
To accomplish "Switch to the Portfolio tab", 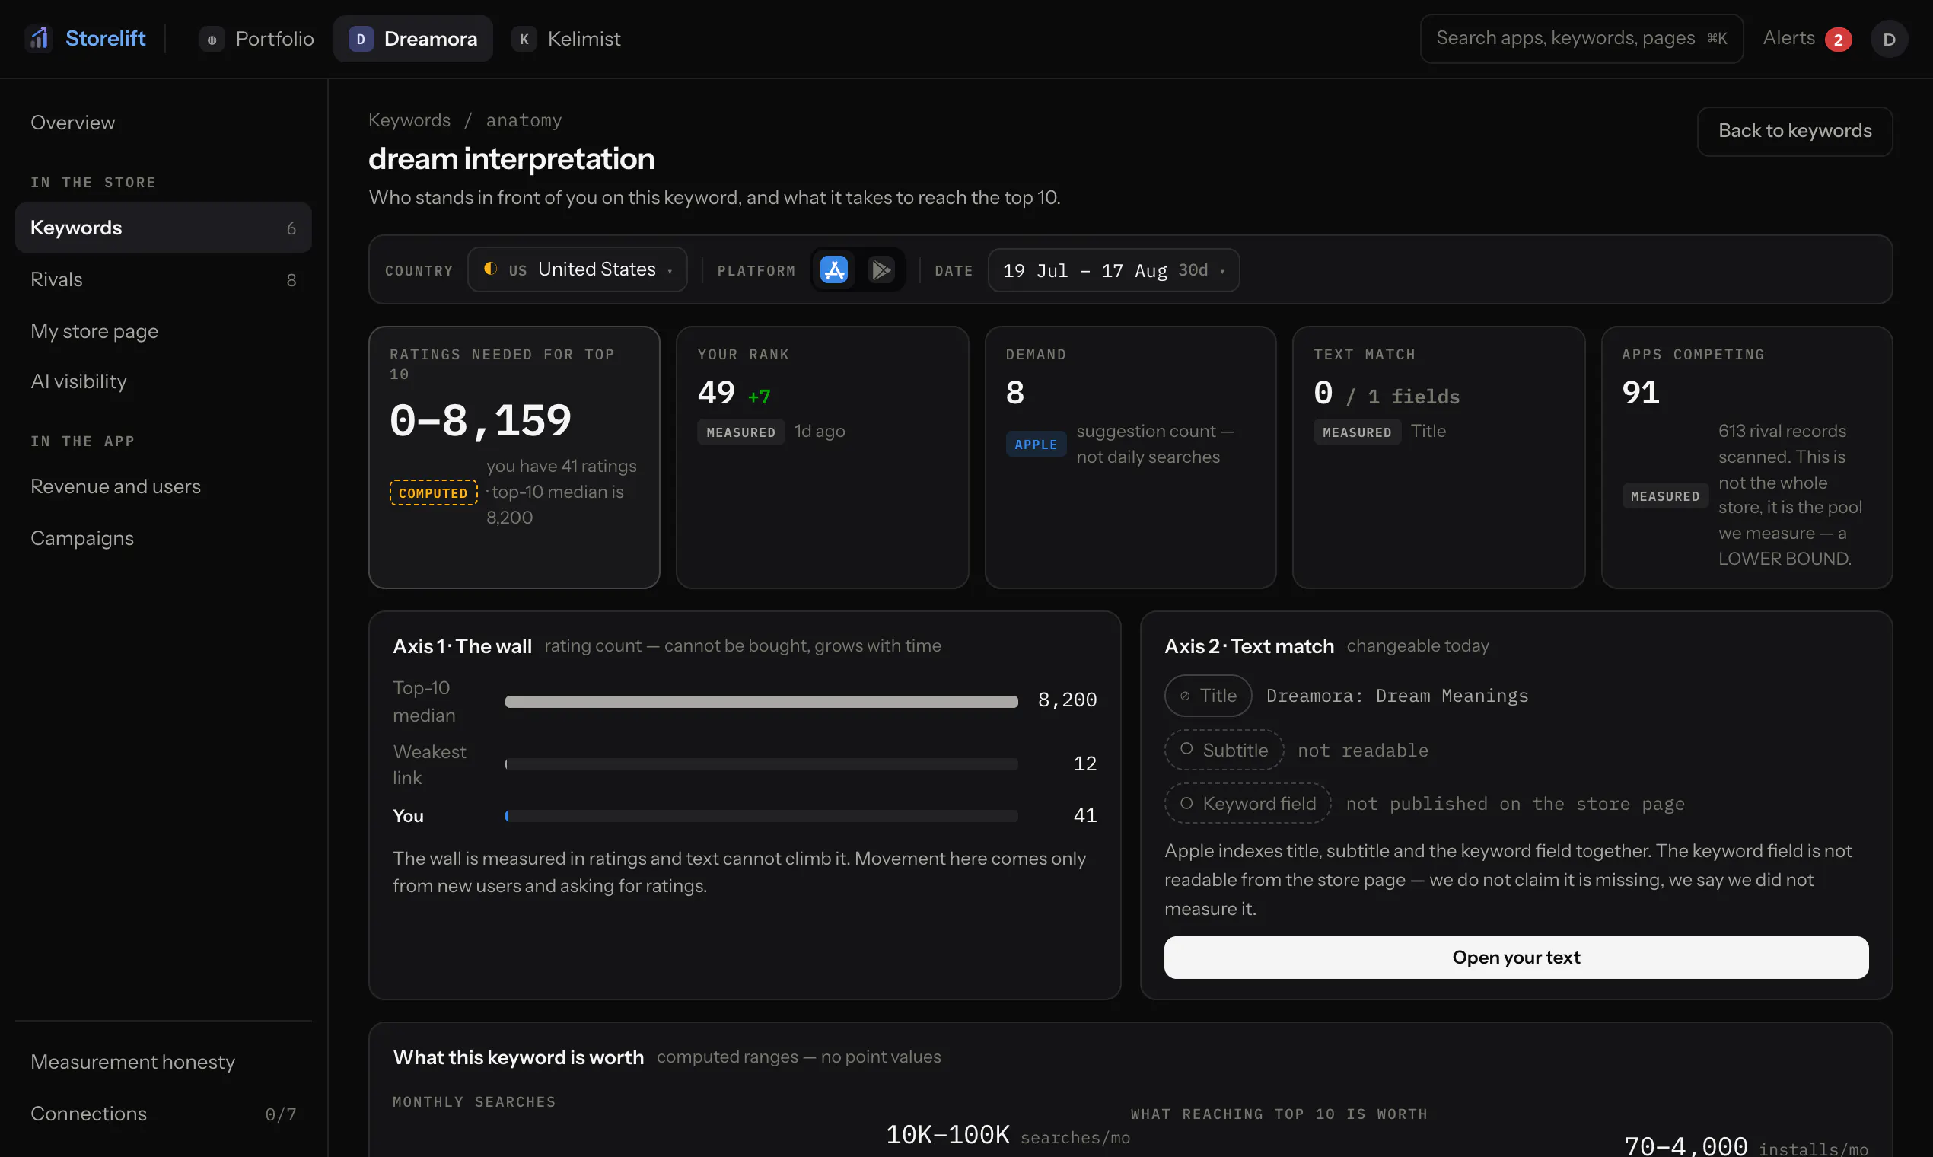I will [x=257, y=39].
